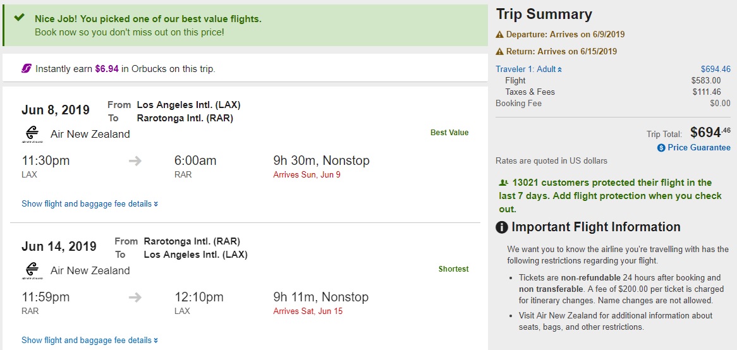Click the Departure arrival warning triangle icon
This screenshot has height=350, width=737.
point(500,34)
